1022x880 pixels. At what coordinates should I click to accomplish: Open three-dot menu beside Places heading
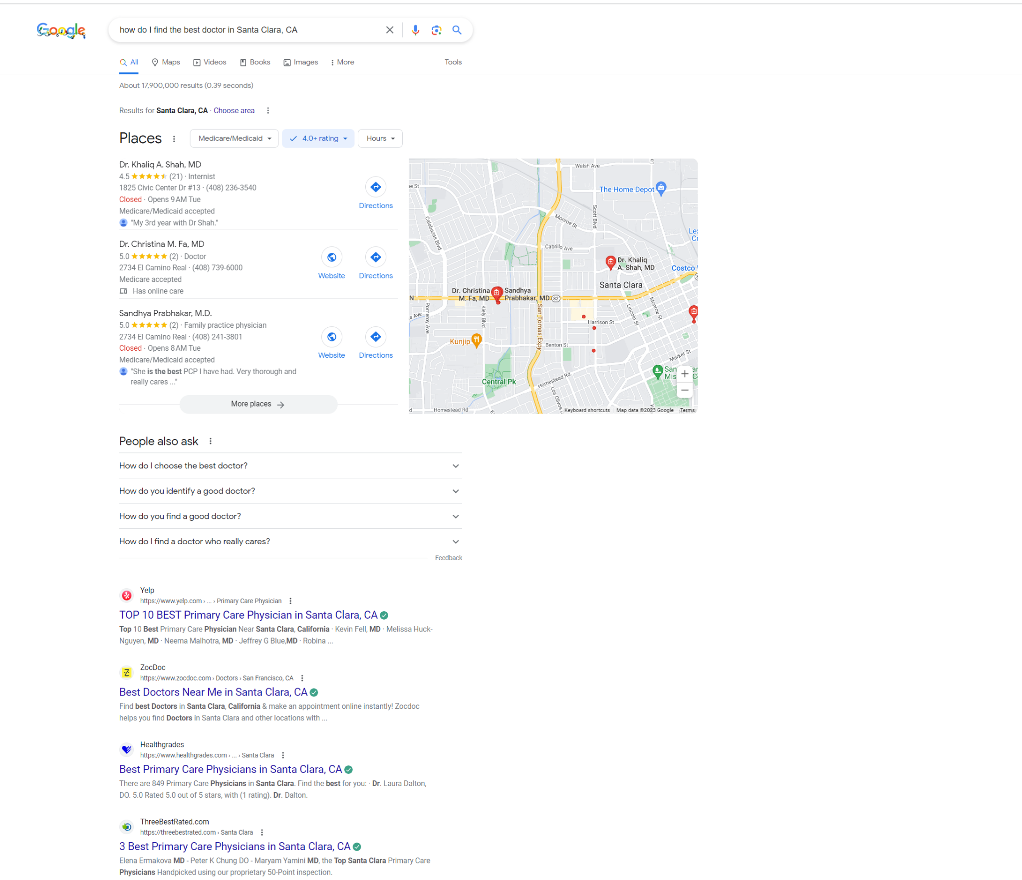point(174,139)
